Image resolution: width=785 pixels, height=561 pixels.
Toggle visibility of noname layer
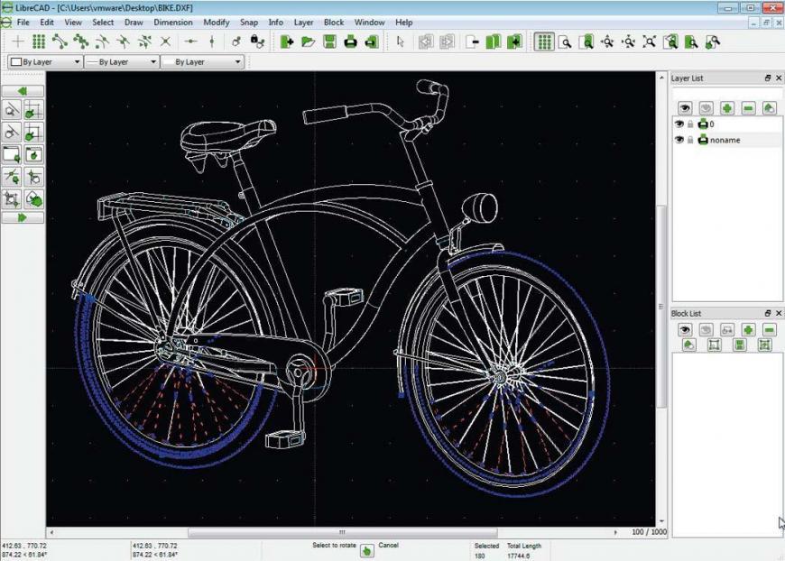click(x=679, y=140)
